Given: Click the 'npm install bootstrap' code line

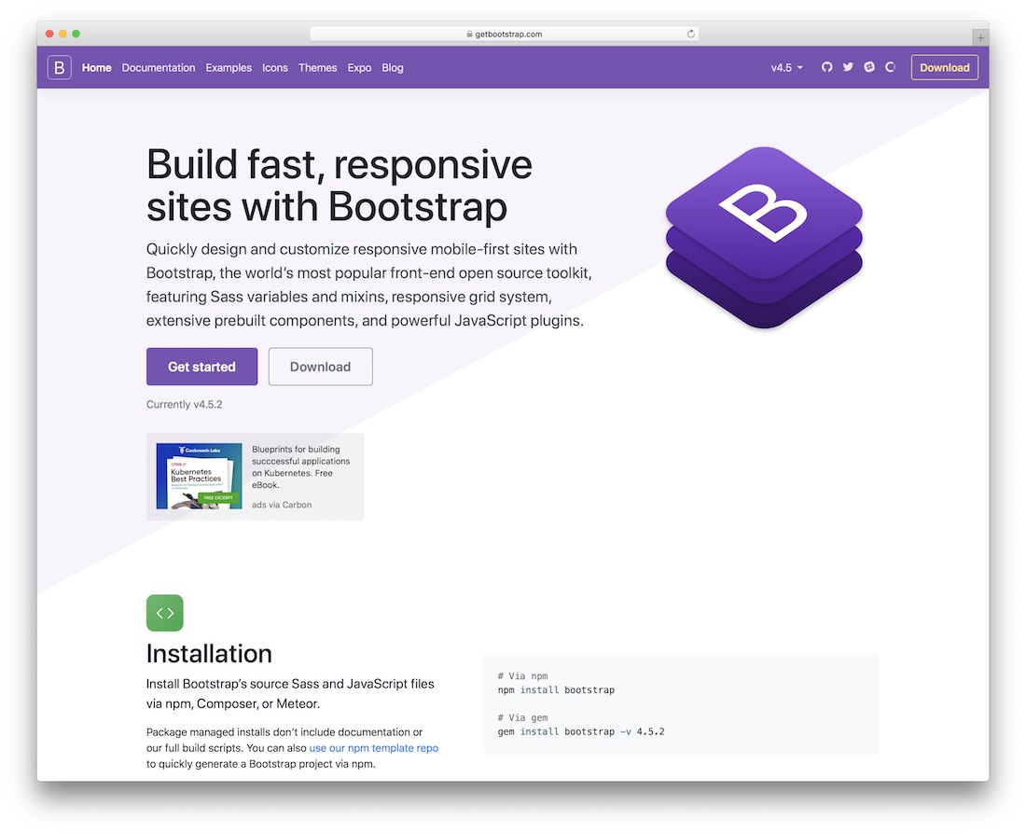Looking at the screenshot, I should click(x=556, y=690).
